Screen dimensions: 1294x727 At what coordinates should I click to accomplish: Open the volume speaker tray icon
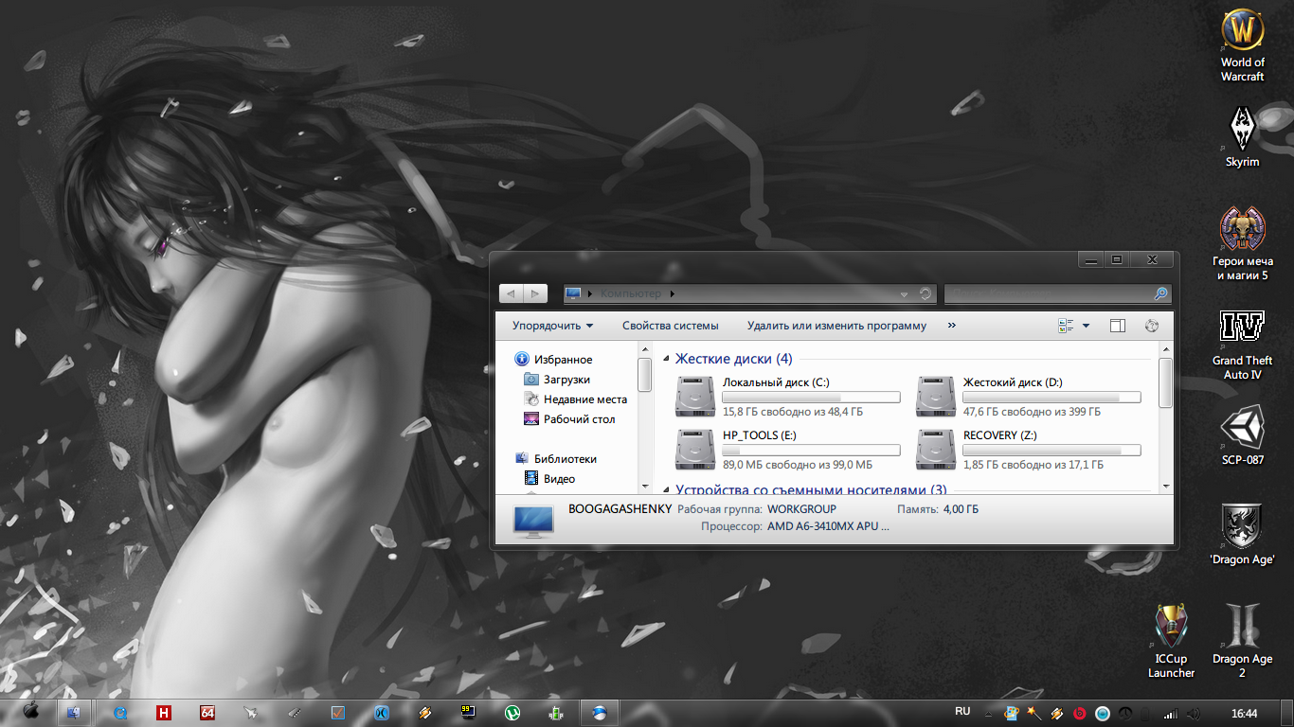click(1194, 713)
